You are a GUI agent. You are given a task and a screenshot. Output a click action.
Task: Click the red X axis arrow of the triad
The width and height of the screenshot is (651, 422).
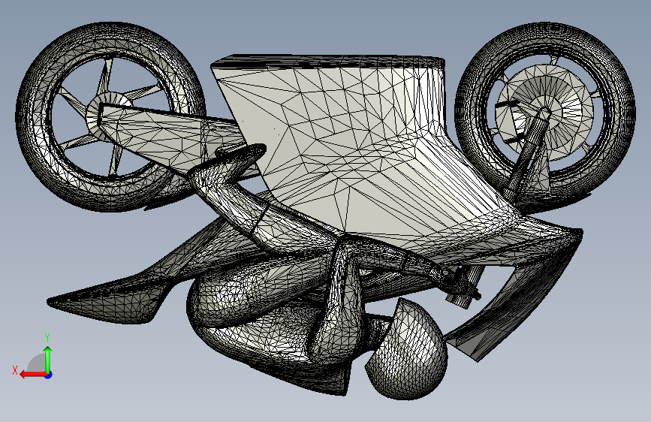pos(33,375)
